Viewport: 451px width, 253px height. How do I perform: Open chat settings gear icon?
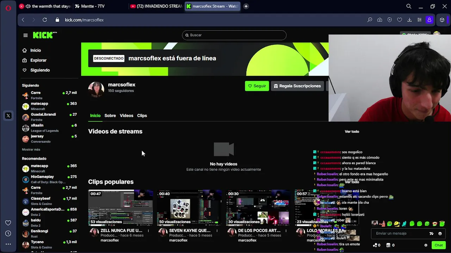click(x=426, y=245)
